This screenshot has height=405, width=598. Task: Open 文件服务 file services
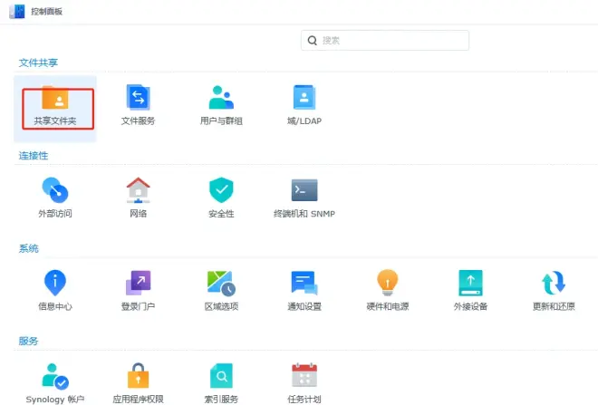pos(138,98)
